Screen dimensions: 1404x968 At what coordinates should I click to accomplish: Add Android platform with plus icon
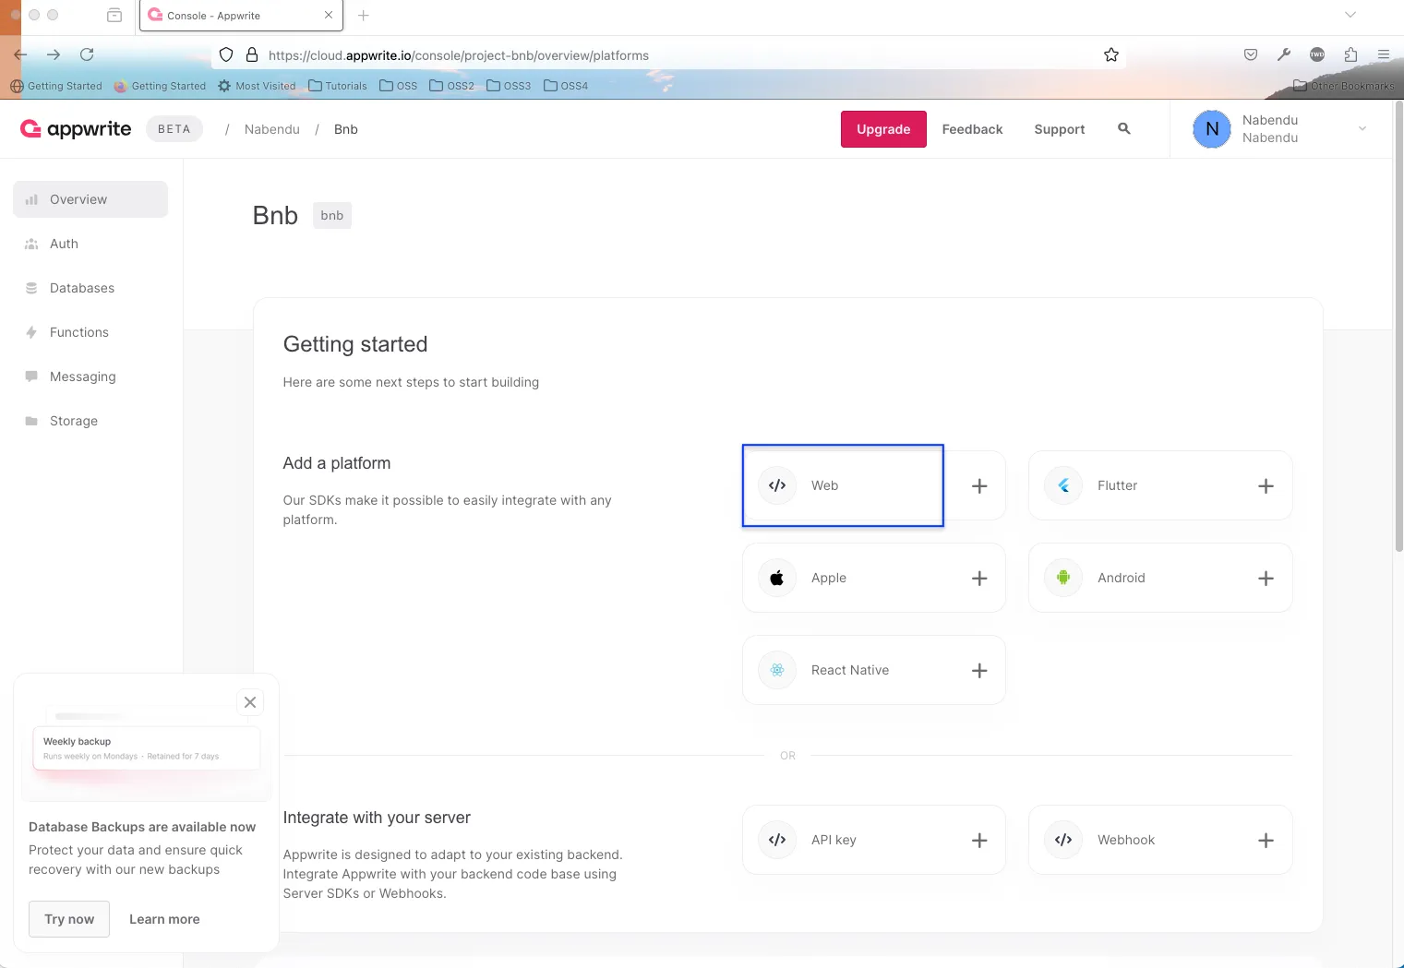(x=1266, y=579)
